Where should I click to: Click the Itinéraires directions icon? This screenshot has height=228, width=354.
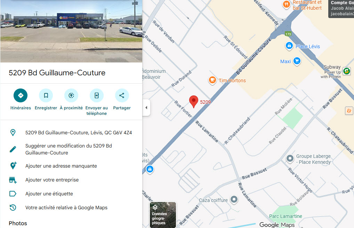click(21, 95)
